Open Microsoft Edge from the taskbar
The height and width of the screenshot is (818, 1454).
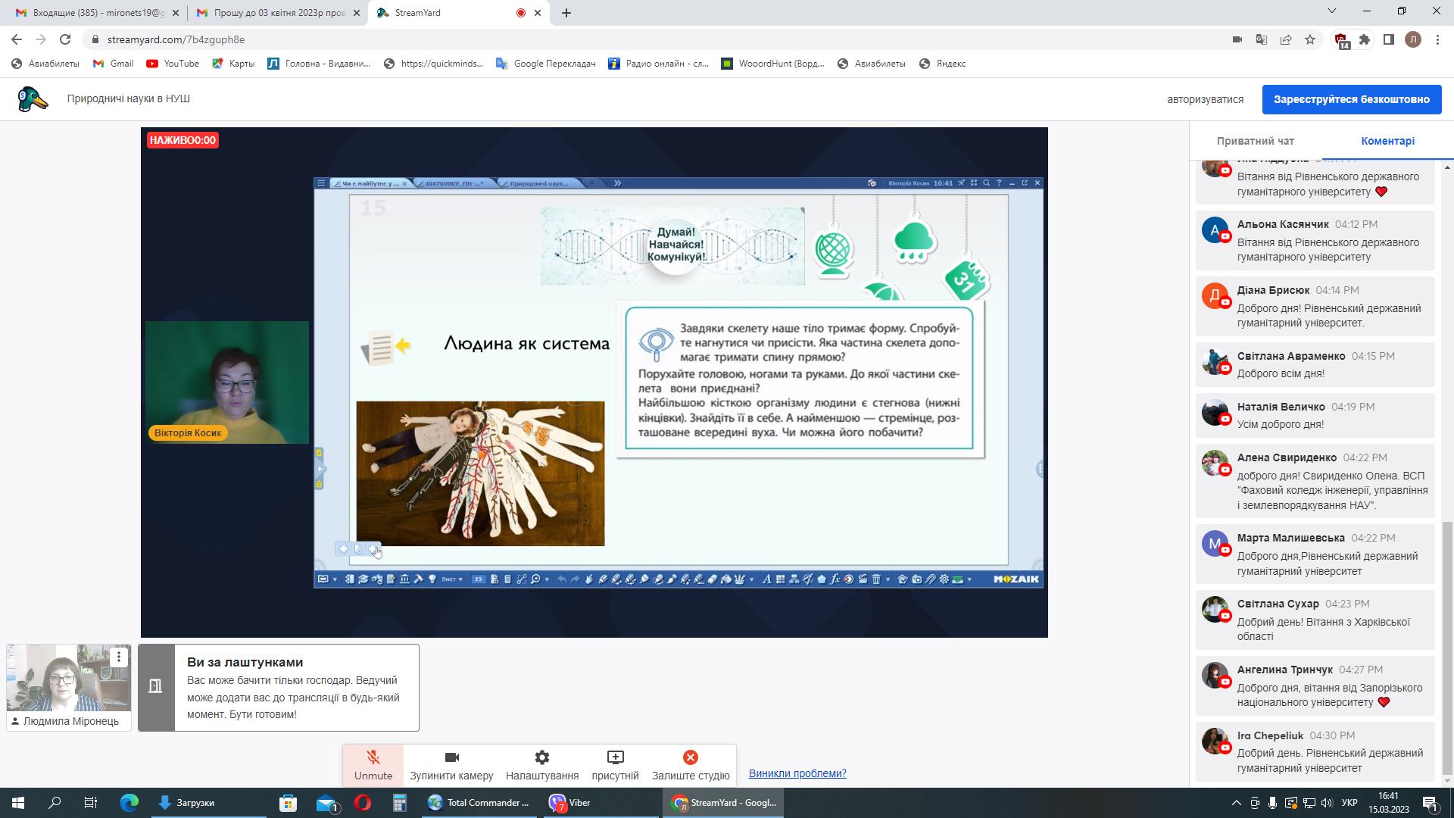coord(129,803)
